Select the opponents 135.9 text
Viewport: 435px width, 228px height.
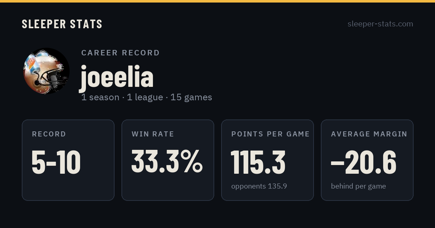pos(259,186)
